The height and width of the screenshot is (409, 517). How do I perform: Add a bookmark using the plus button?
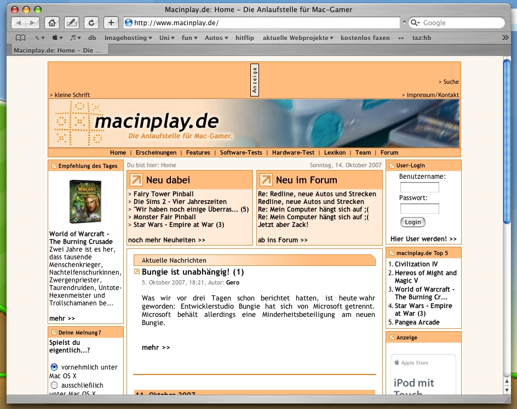click(x=111, y=23)
